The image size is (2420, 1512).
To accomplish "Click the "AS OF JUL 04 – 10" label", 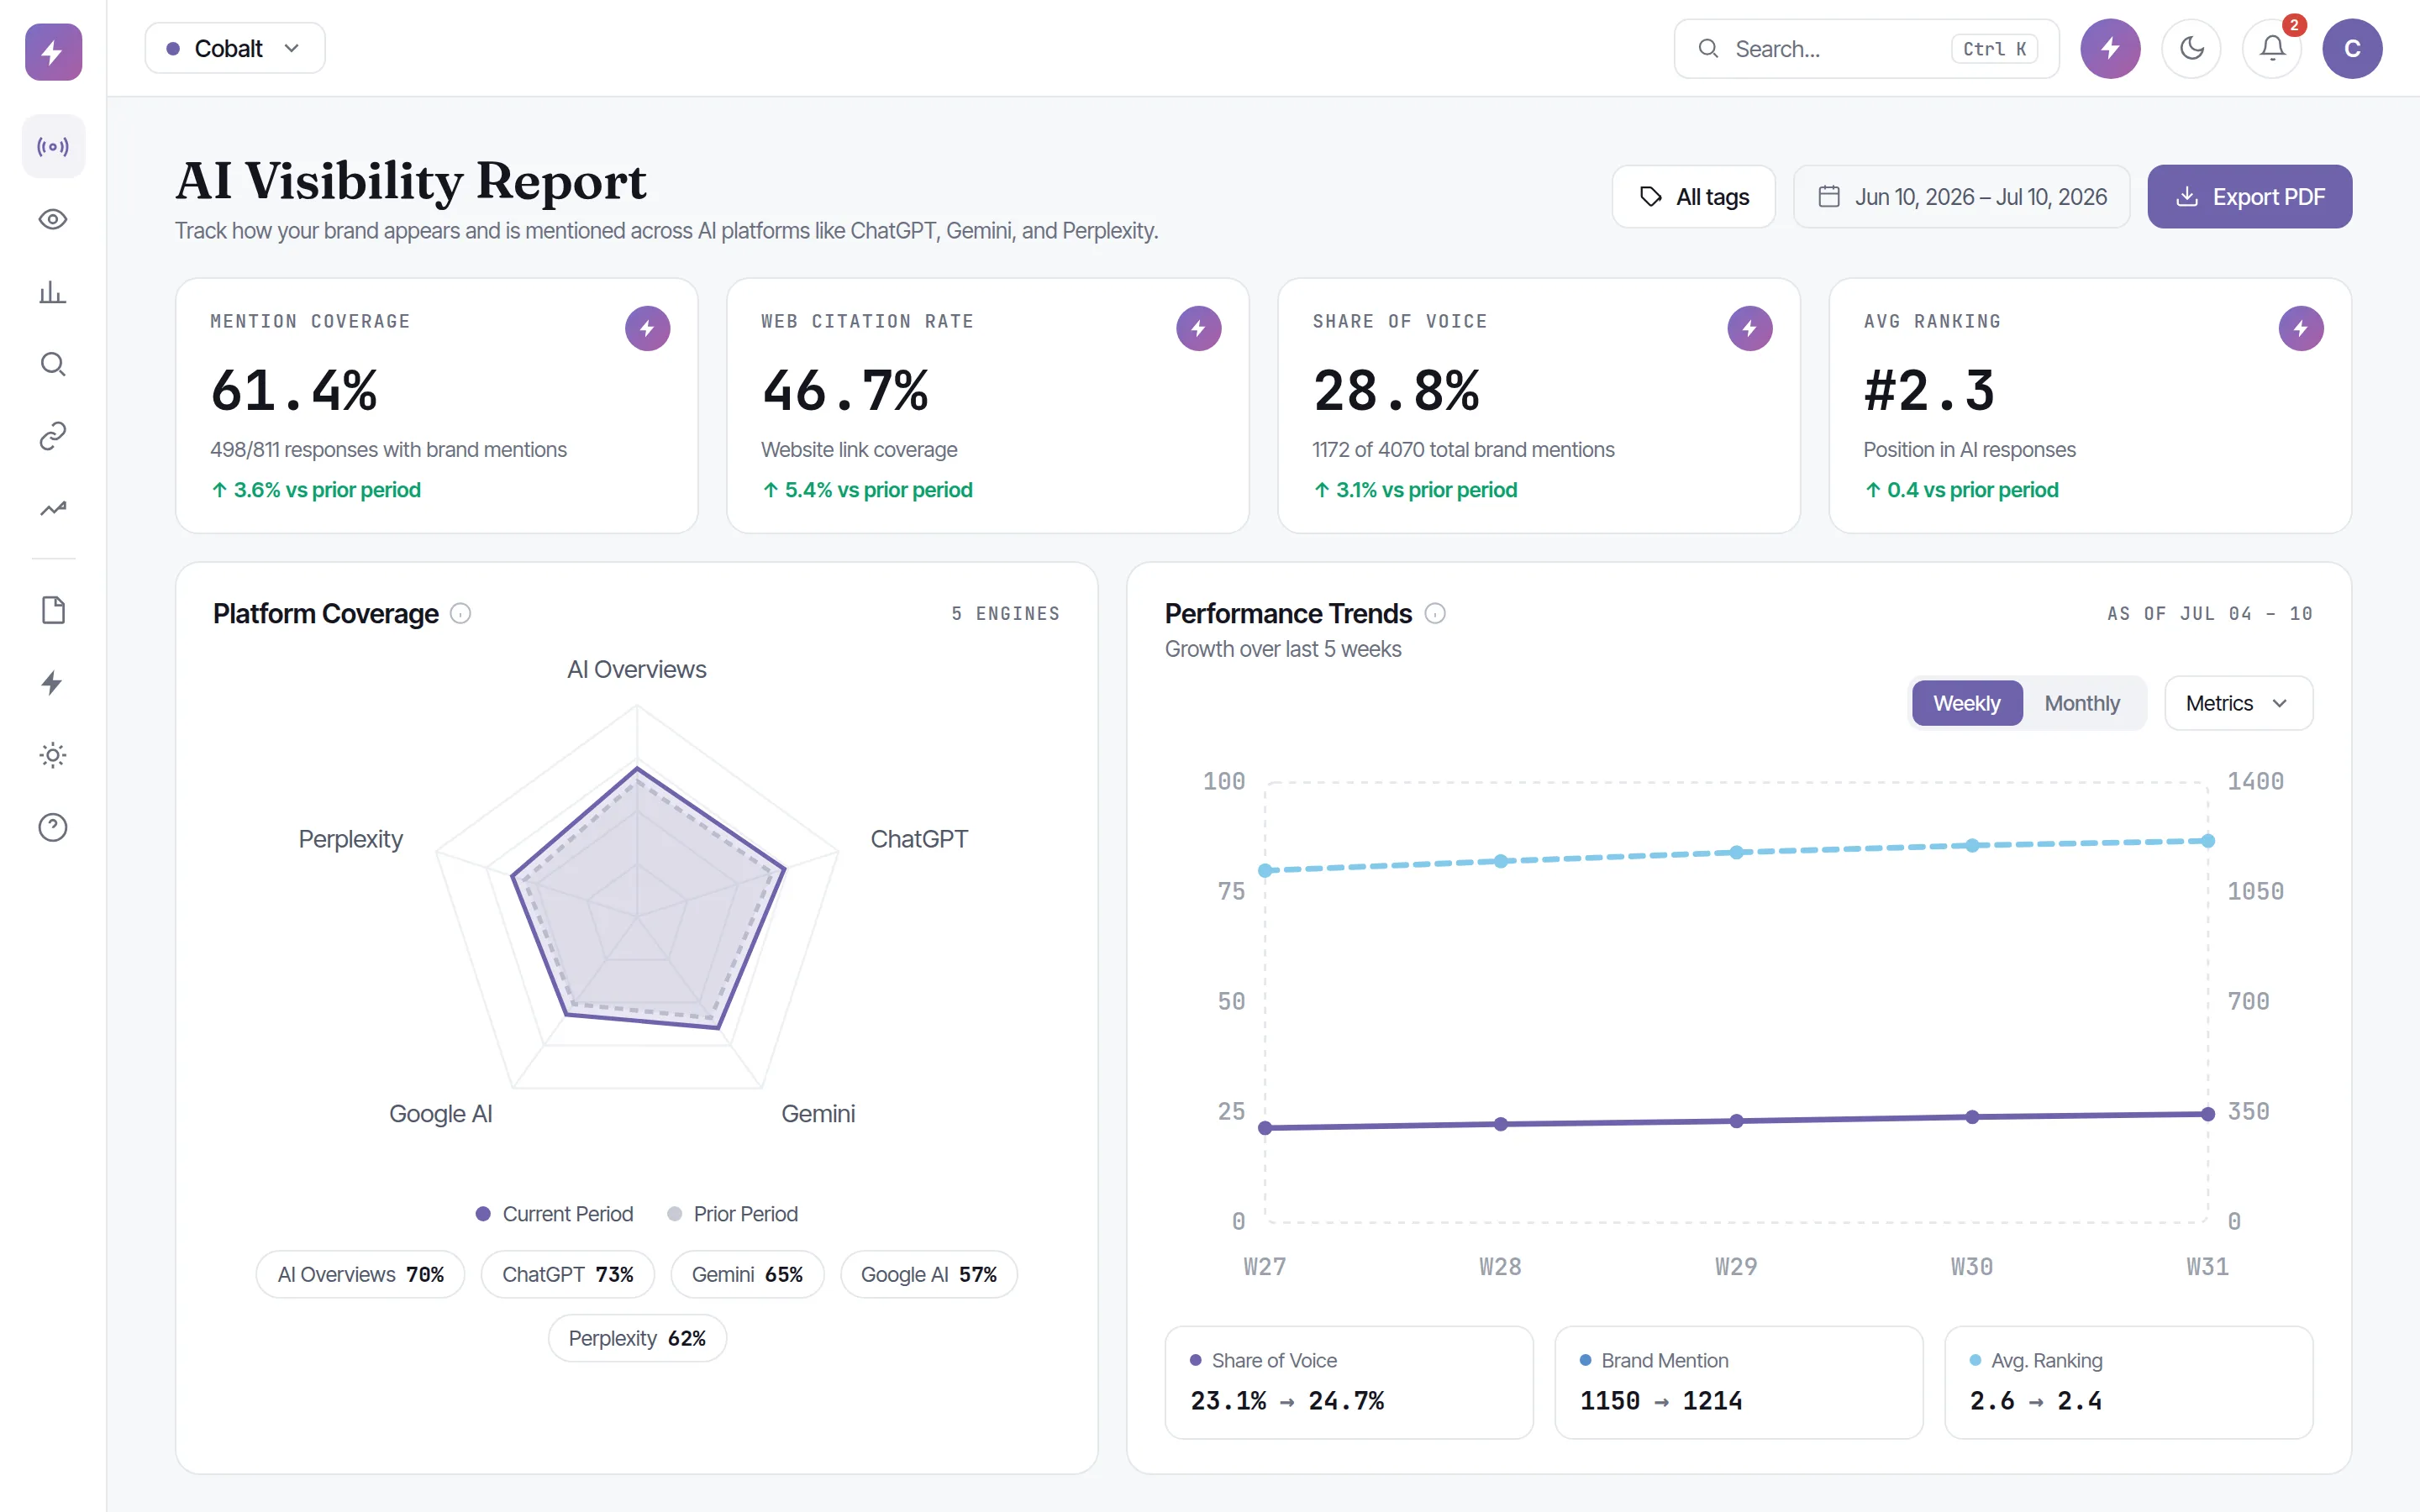I will 2210,613.
